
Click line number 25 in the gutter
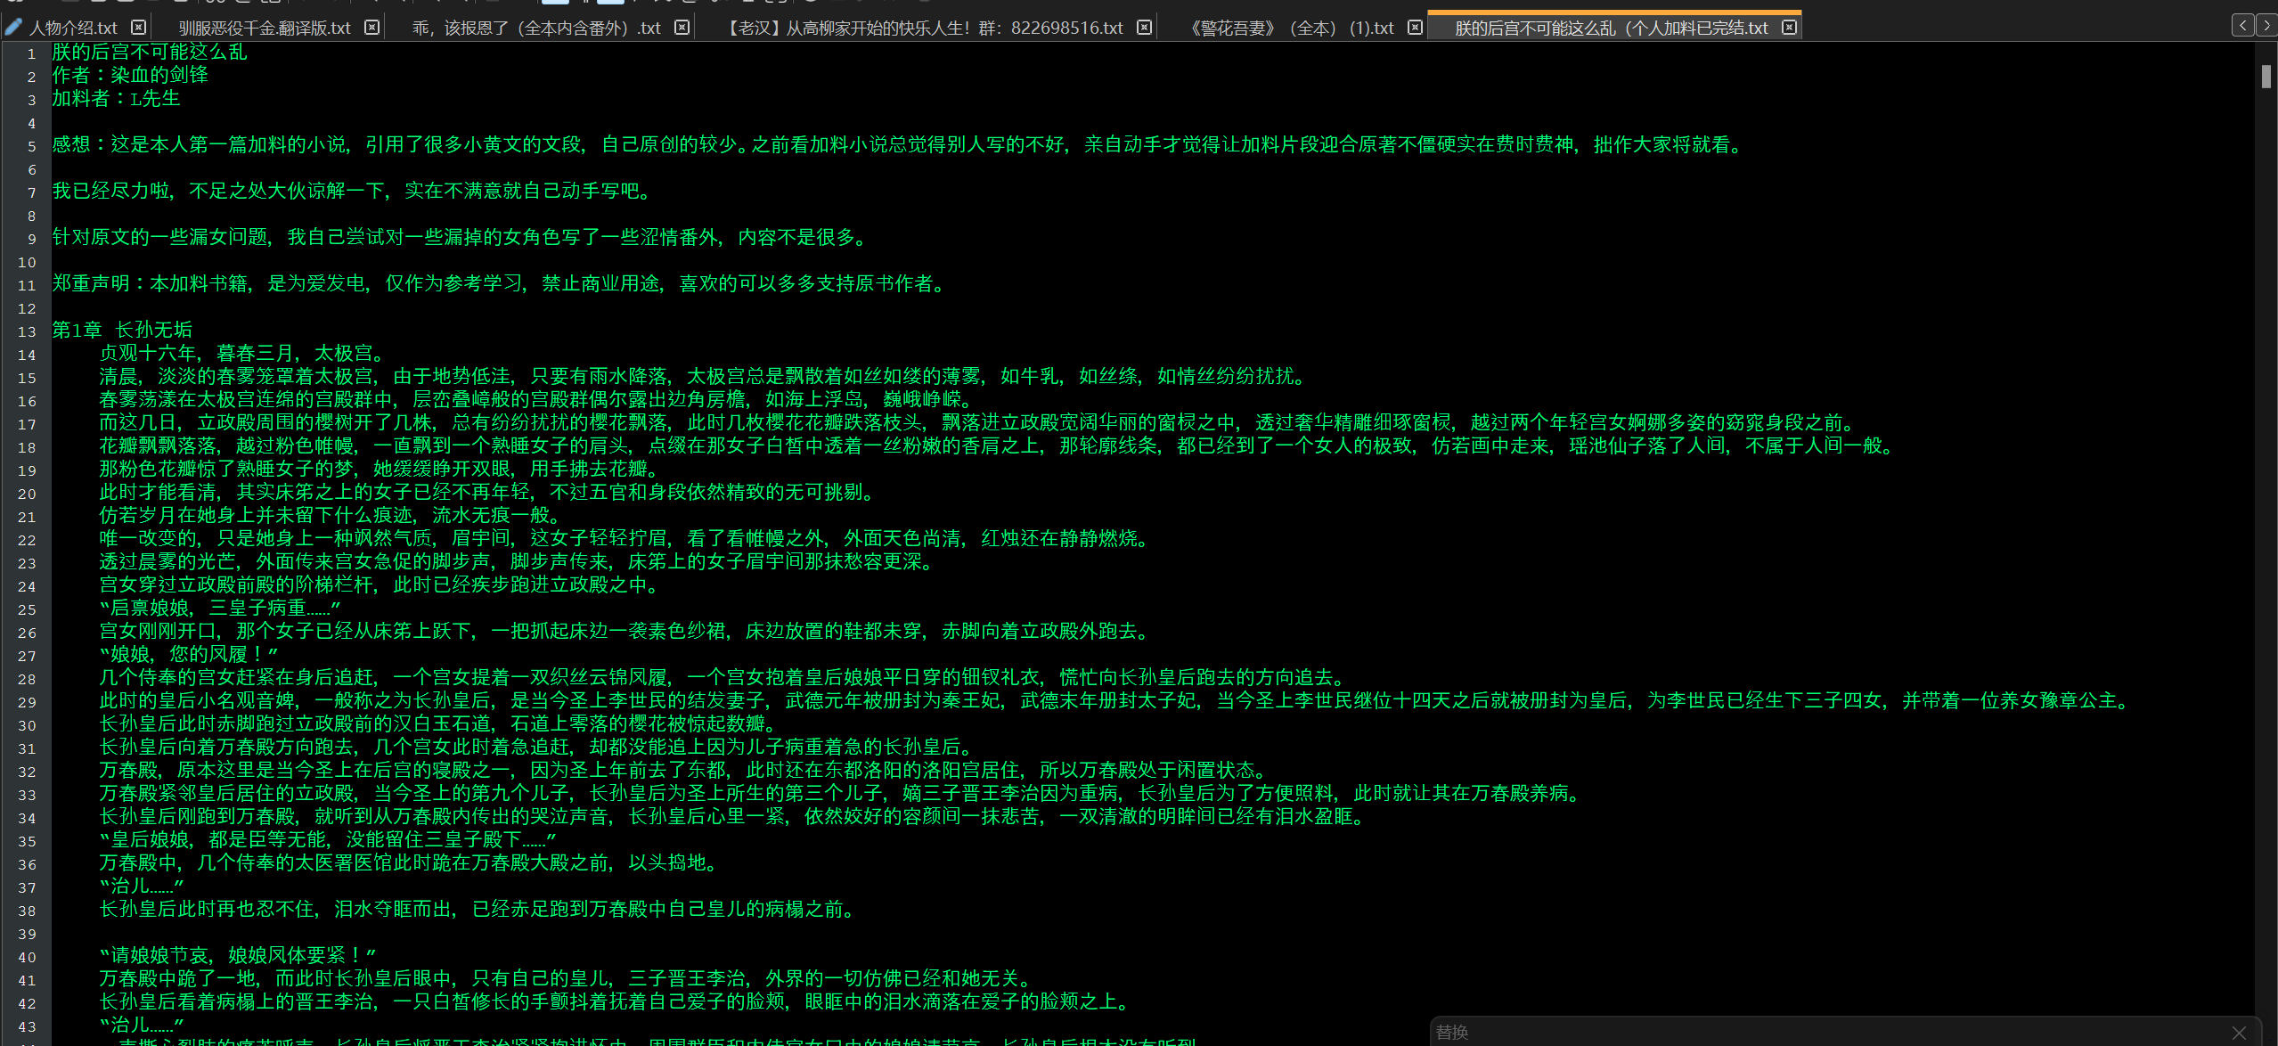pos(27,609)
